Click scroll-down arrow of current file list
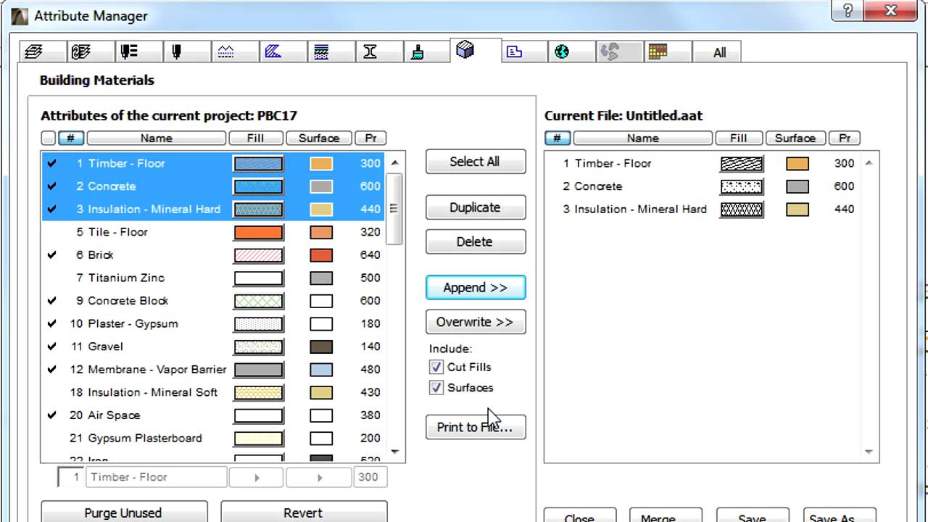 coord(869,451)
